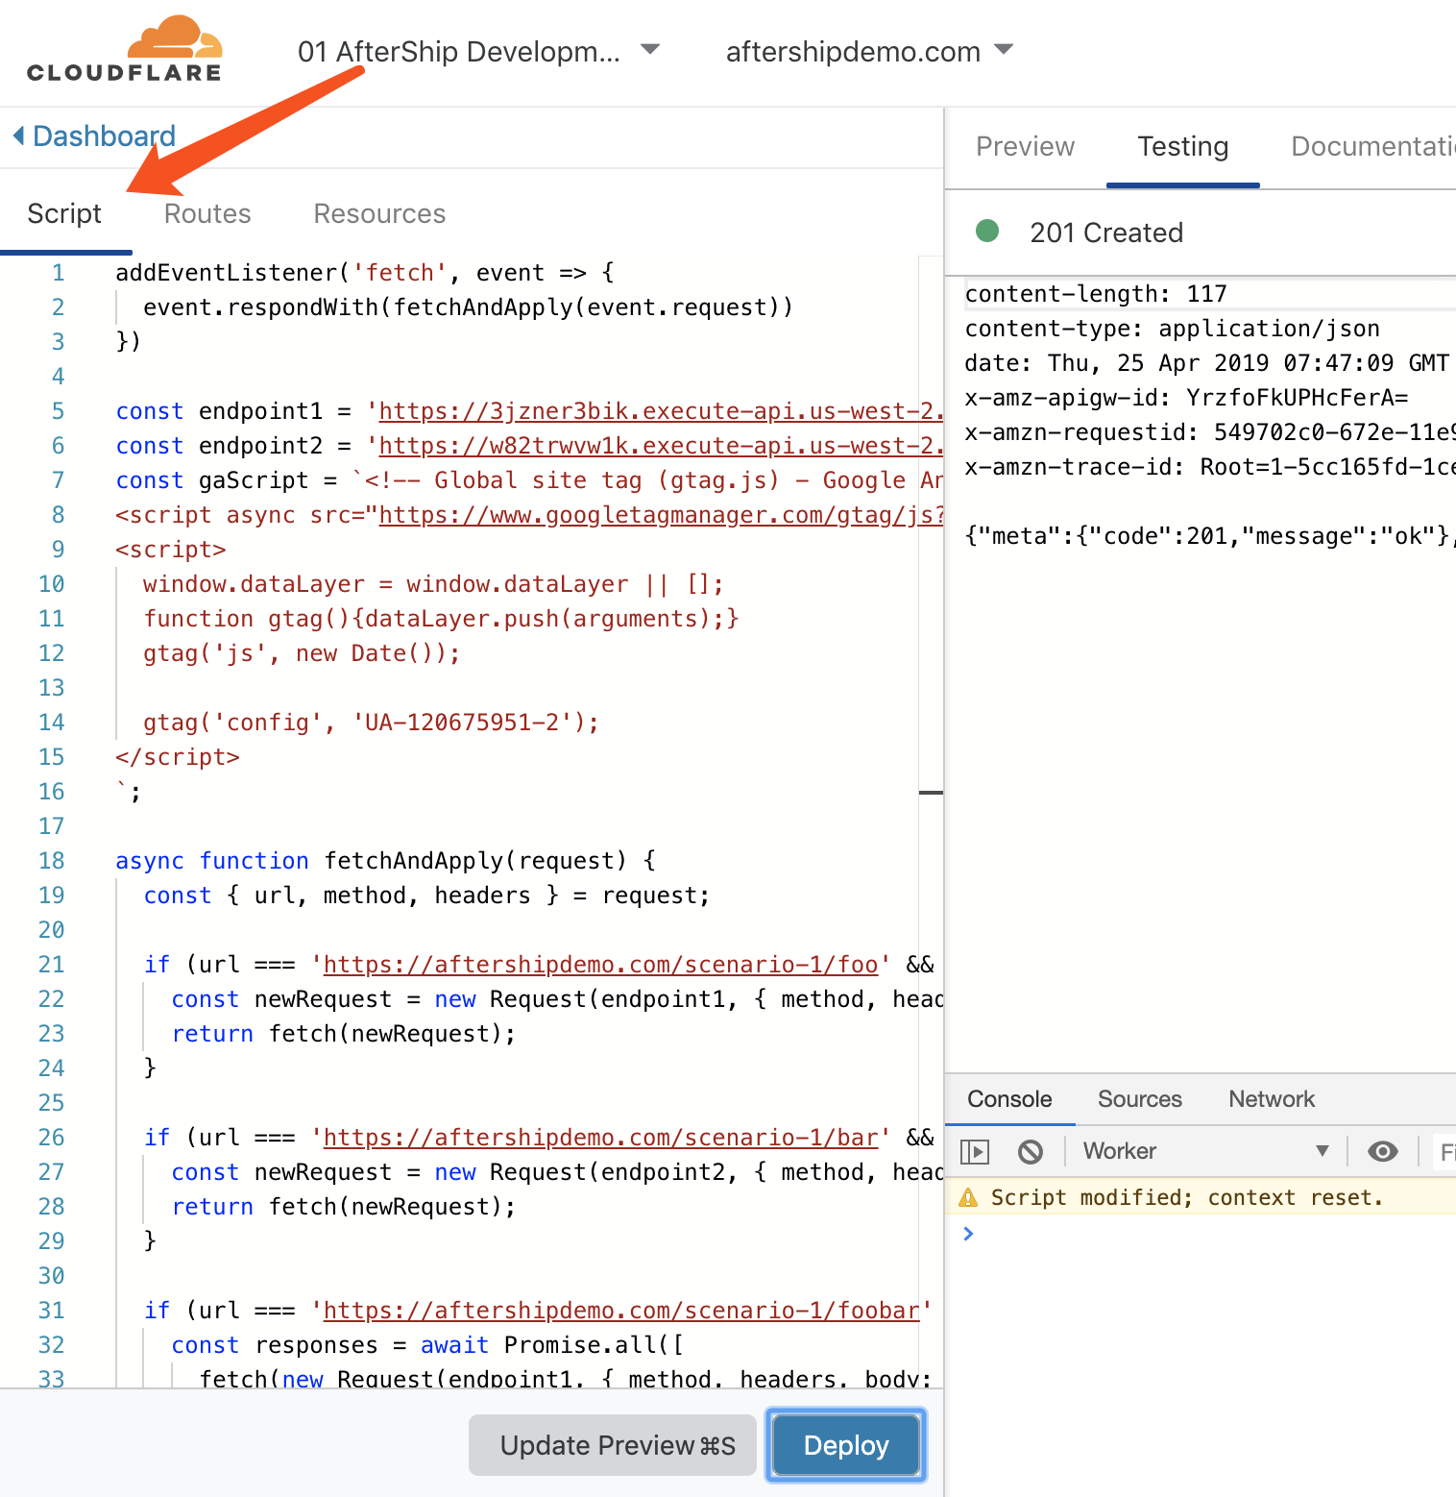Click the googletagmanager URL on line 8
This screenshot has width=1456, height=1497.
click(x=661, y=515)
